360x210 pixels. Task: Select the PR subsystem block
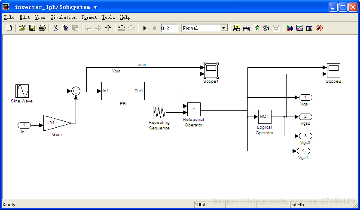click(x=123, y=91)
